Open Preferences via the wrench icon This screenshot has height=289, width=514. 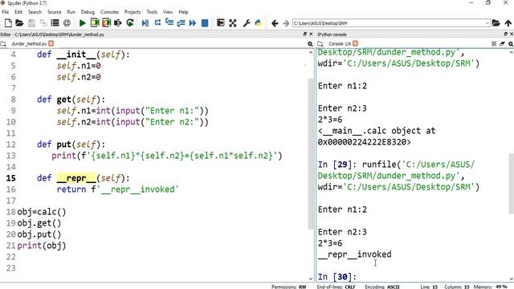click(247, 23)
